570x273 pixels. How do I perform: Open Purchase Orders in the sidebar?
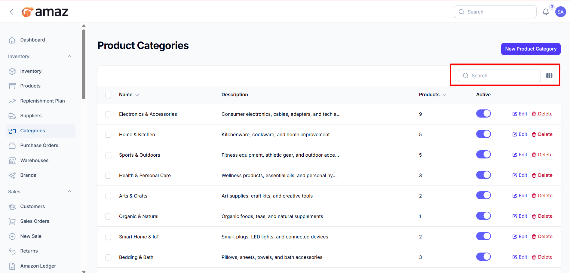point(39,146)
